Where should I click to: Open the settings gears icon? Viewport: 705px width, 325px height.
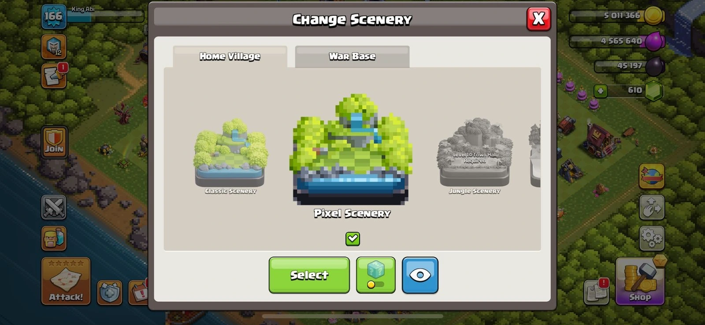click(x=652, y=238)
